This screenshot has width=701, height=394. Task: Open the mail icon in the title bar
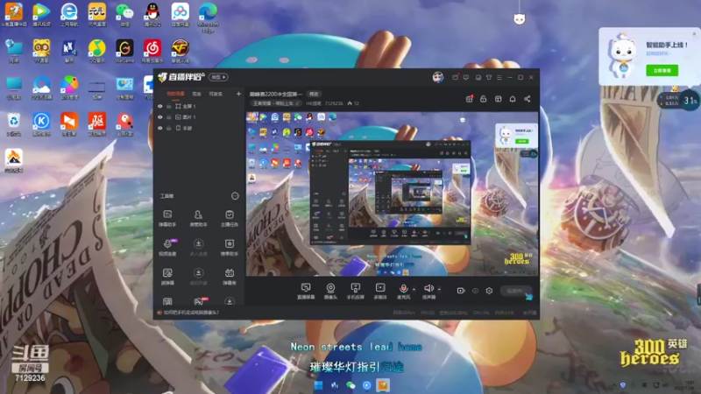pyautogui.click(x=455, y=77)
